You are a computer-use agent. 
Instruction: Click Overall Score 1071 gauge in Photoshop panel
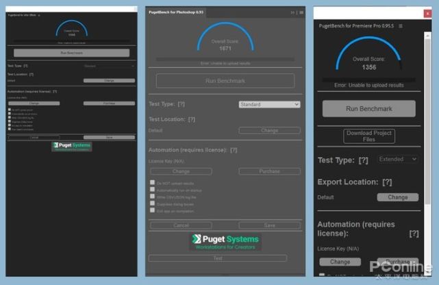click(x=225, y=37)
